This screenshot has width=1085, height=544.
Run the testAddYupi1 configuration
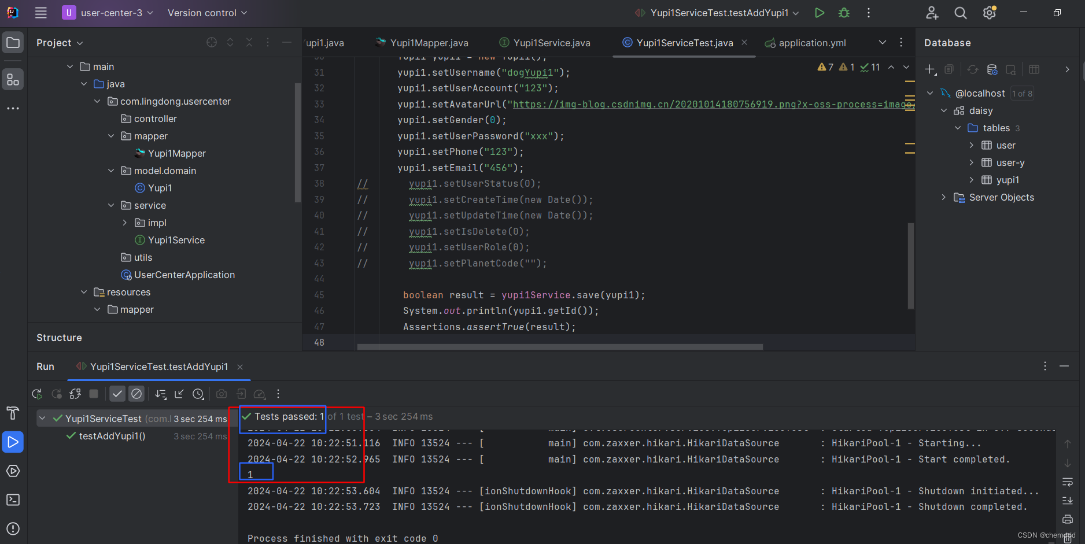(820, 13)
